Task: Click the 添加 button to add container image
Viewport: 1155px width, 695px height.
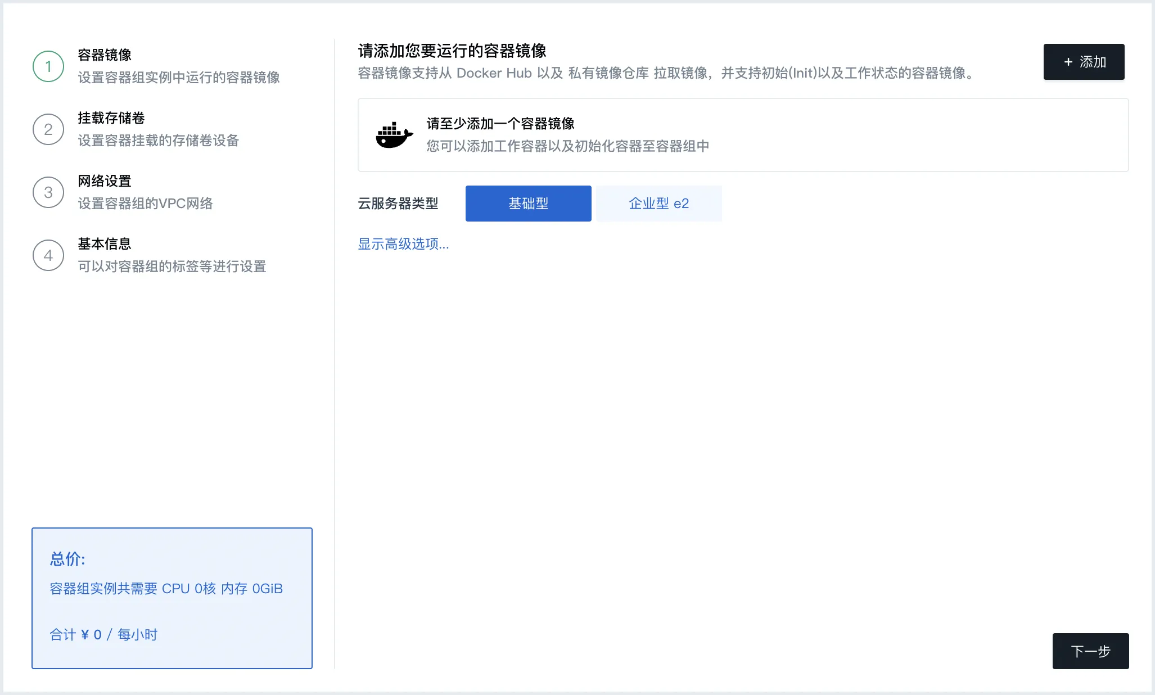Action: tap(1084, 62)
